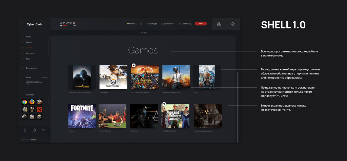347x161 pixels.
Task: Go to Home in the sidebar
Action: pos(28,37)
